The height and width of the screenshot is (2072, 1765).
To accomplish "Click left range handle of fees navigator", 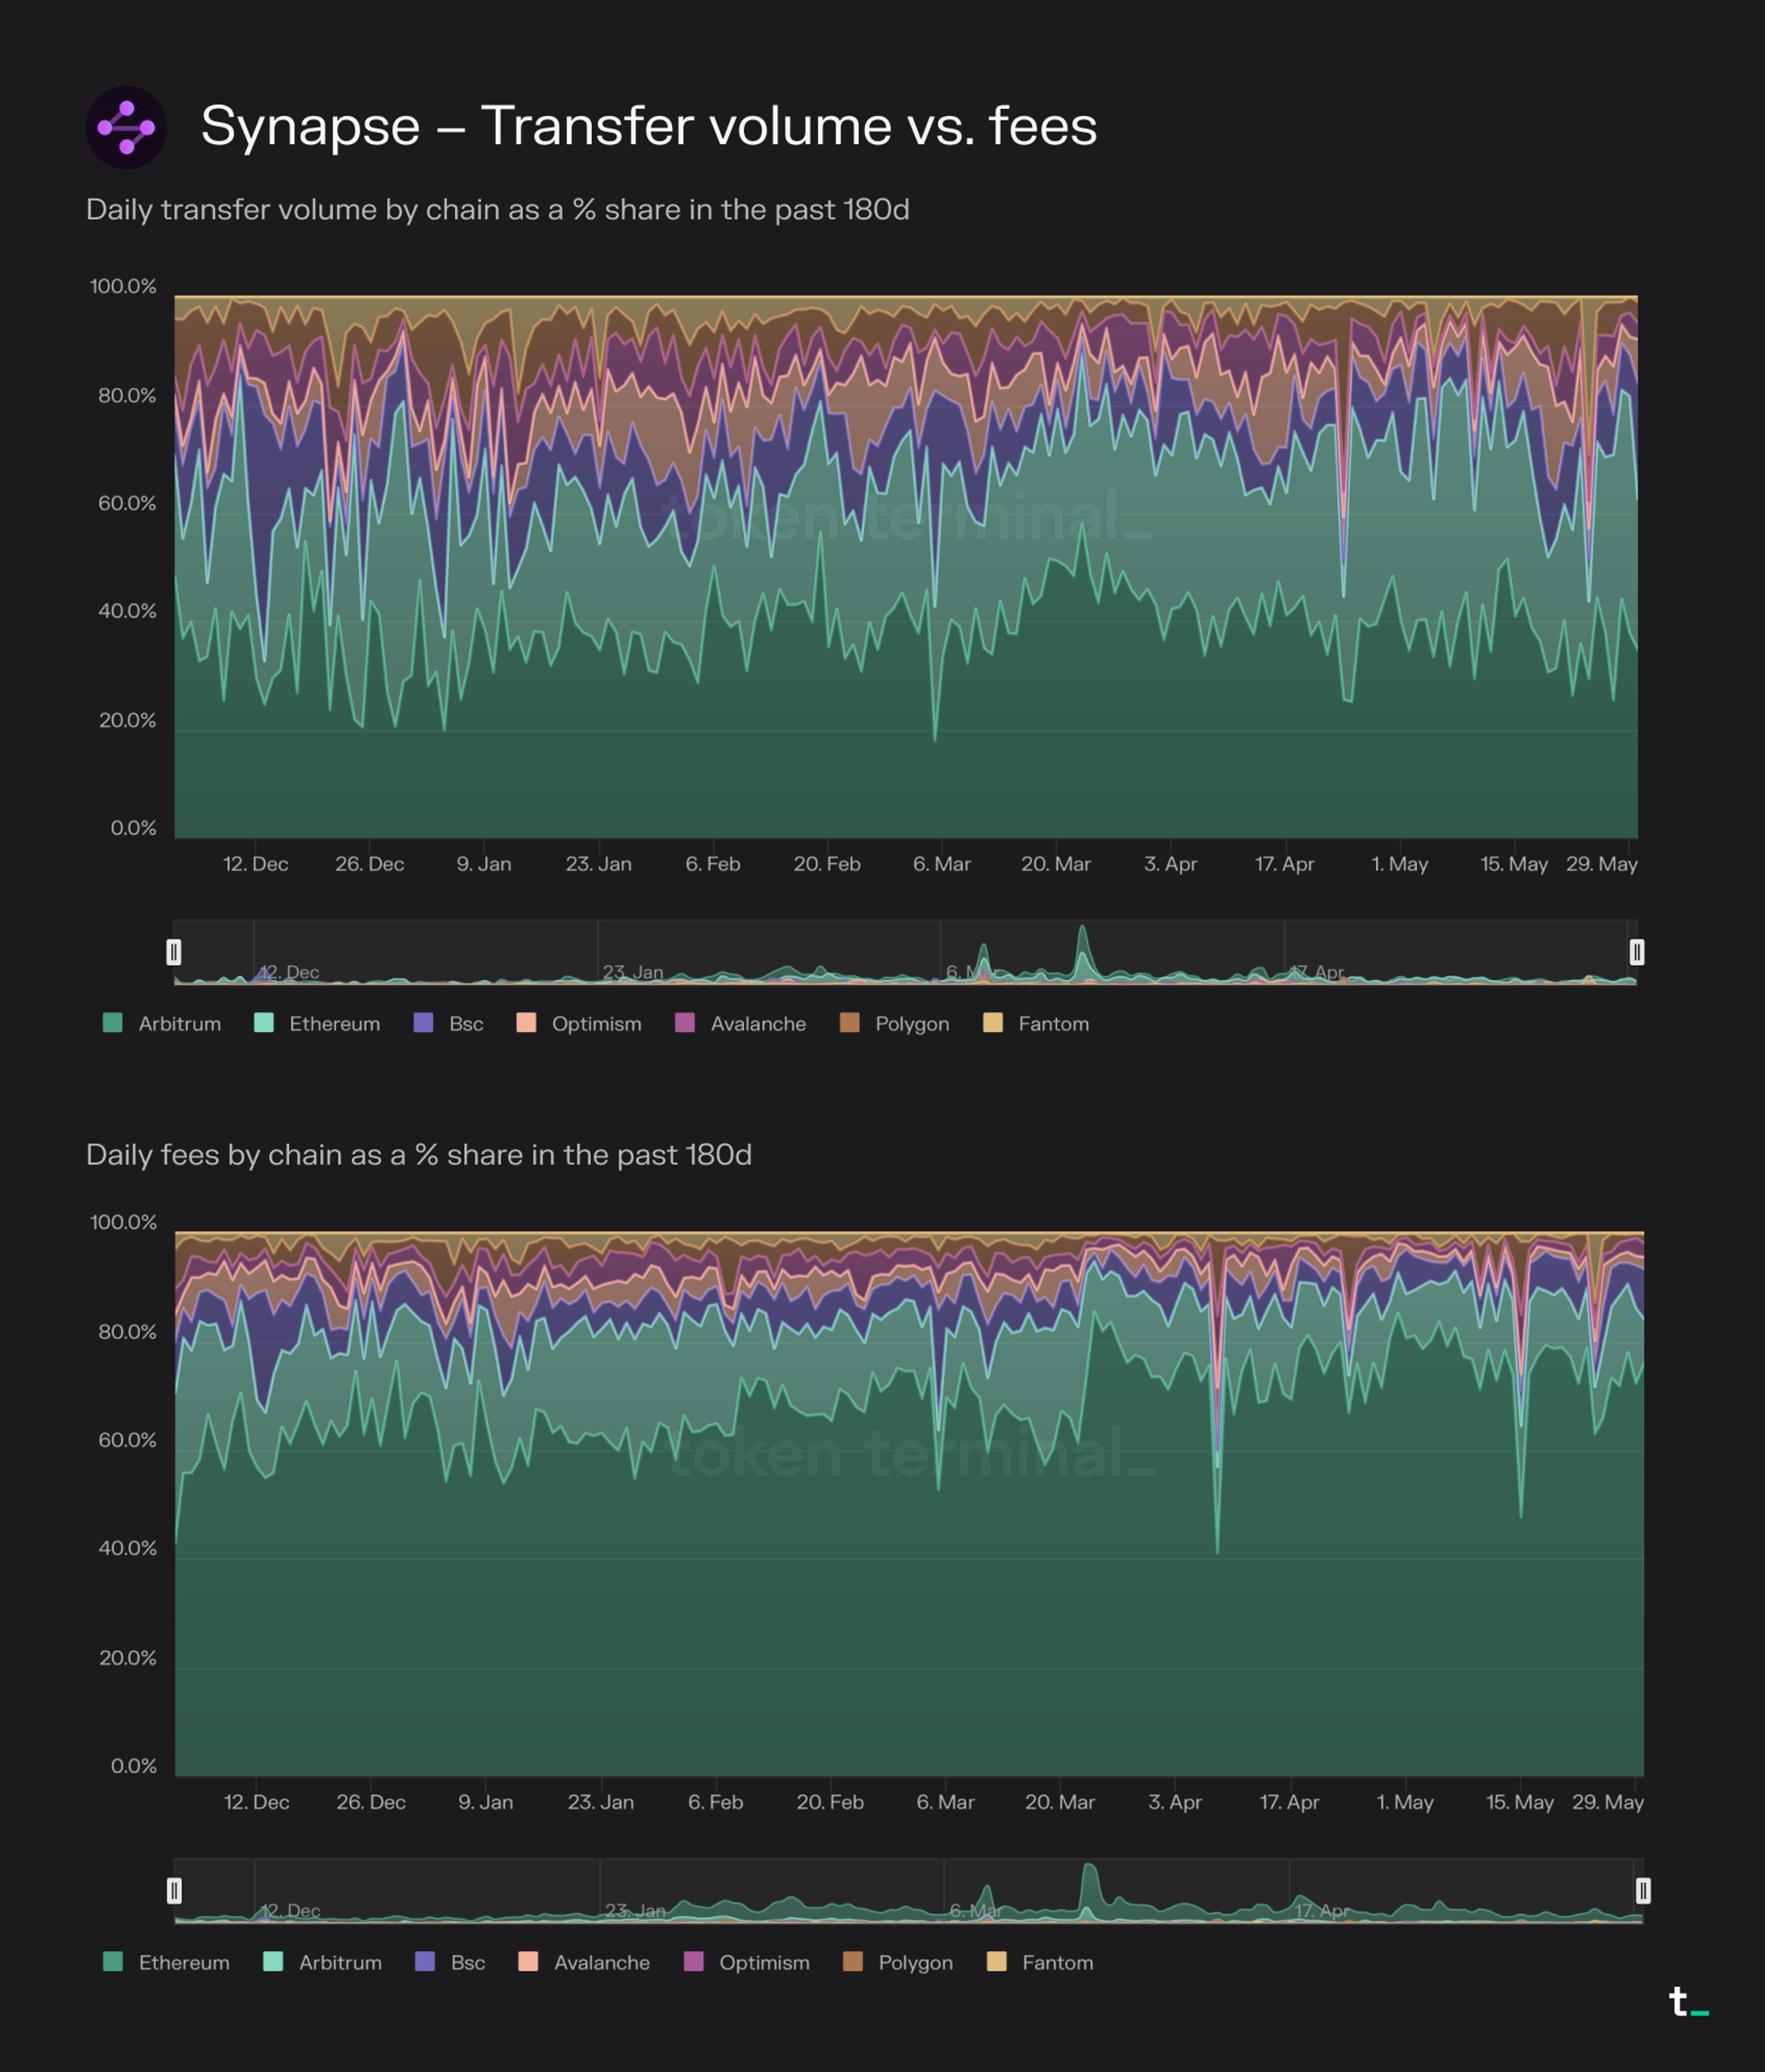I will click(174, 1890).
